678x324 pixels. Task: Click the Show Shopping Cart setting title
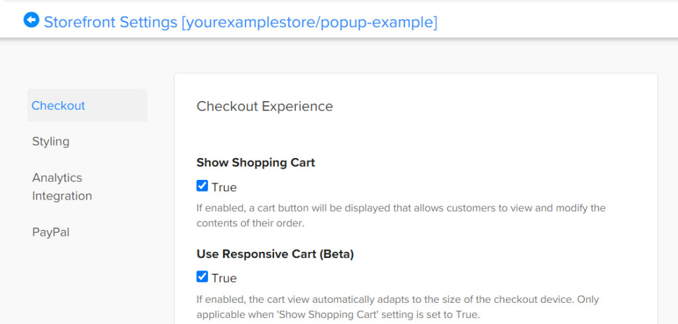point(256,163)
